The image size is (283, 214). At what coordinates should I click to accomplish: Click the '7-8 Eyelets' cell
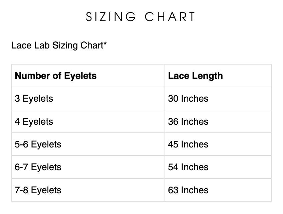click(38, 190)
